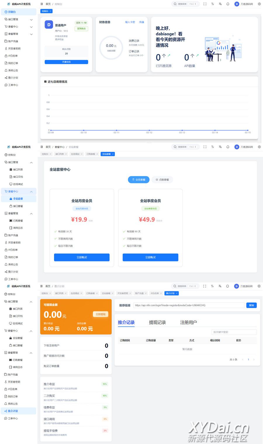Click the highlighted 推介计划 share icon in sidebar
The width and height of the screenshot is (263, 444).
[6, 411]
